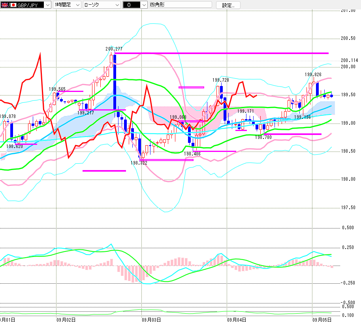The image size is (361, 322).
Task: Select the long magenta line at 200.277
Action: click(x=222, y=53)
